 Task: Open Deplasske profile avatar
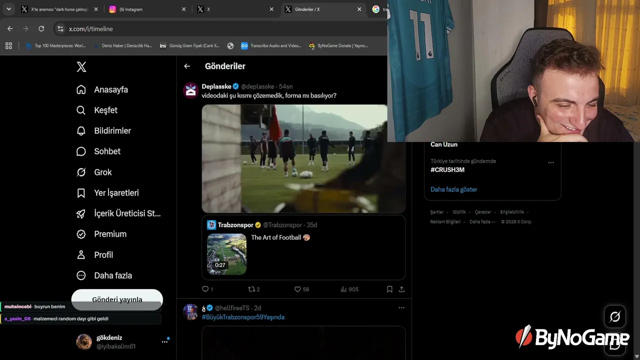tap(191, 90)
